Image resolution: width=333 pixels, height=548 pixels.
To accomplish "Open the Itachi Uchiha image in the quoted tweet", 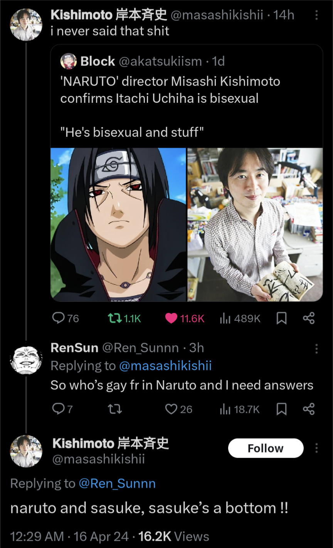I will coord(118,224).
